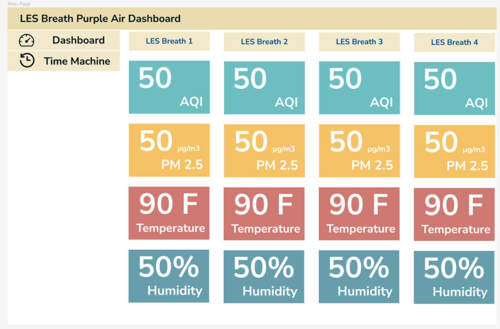Click the Dashboard speedometer gauge icon
This screenshot has width=500, height=329.
(26, 40)
